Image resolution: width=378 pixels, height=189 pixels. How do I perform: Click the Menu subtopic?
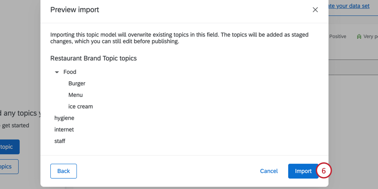coord(76,95)
